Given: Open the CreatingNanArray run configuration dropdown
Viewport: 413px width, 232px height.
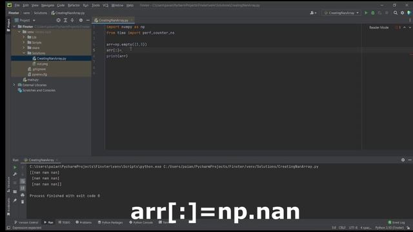Looking at the screenshot, I should (x=341, y=13).
